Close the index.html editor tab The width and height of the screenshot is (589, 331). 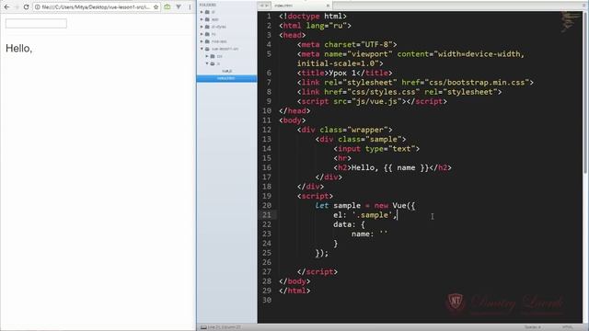tap(328, 6)
